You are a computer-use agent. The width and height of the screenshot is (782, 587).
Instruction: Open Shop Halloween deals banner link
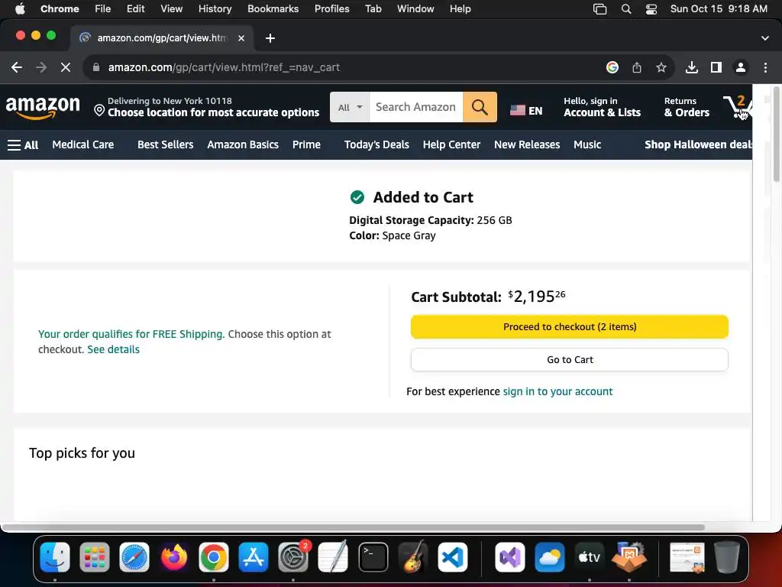[698, 144]
